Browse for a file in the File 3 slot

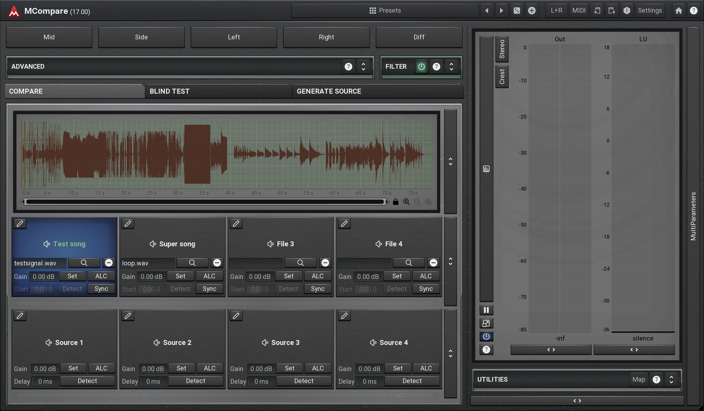[x=300, y=263]
